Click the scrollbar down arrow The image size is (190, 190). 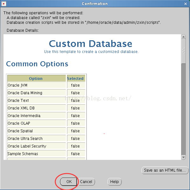(x=183, y=157)
